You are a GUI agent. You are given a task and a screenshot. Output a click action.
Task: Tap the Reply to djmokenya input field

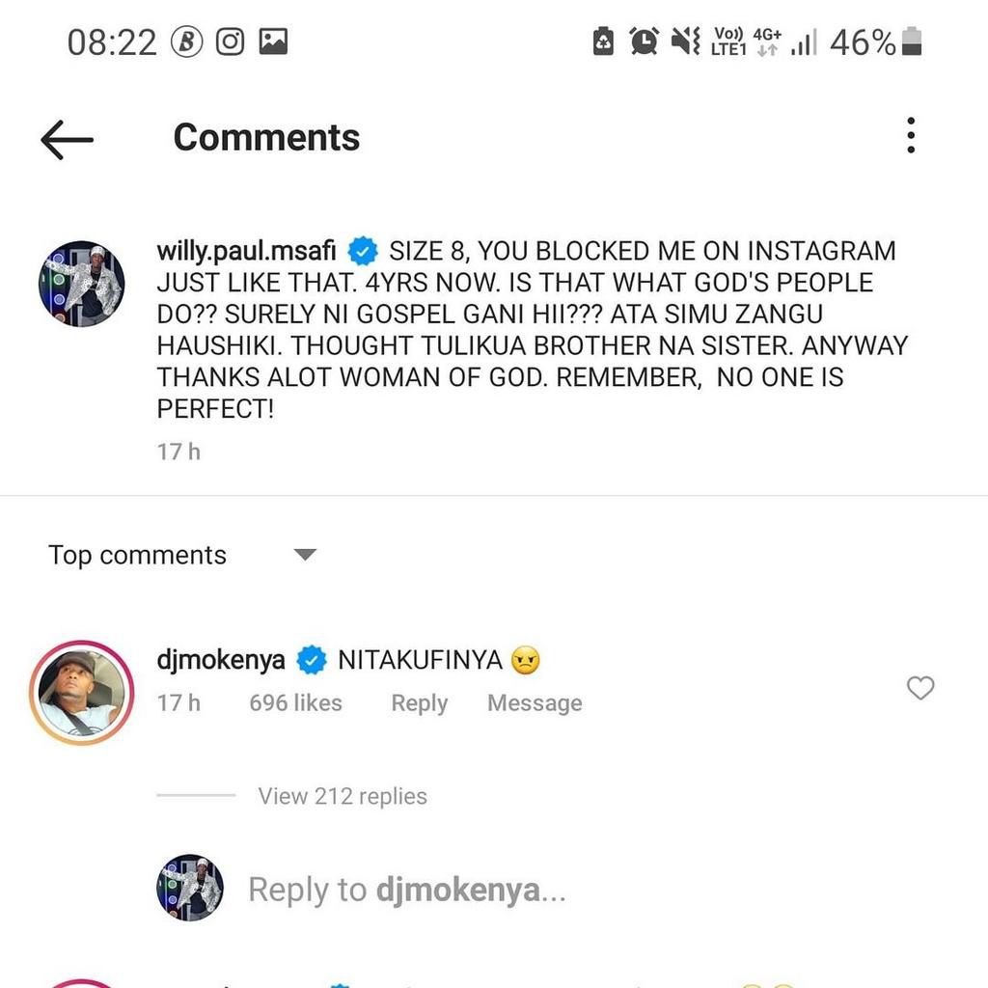coord(406,890)
